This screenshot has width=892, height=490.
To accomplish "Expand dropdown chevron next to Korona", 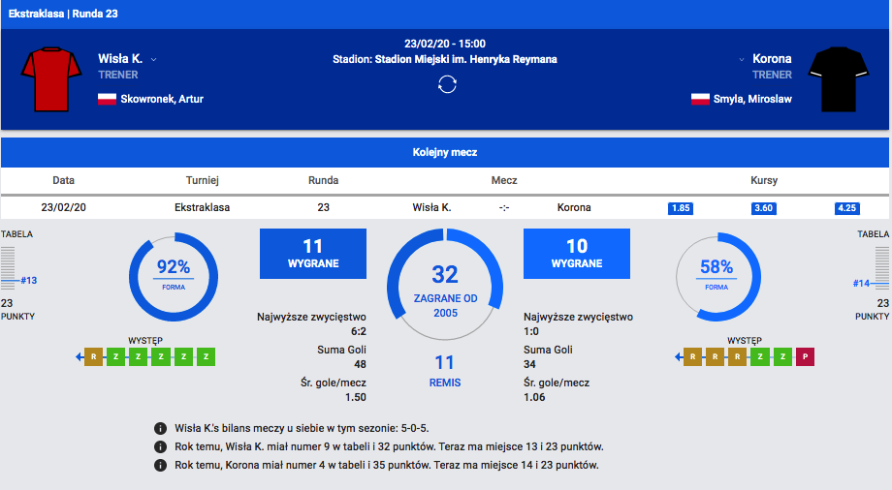I will coord(742,60).
